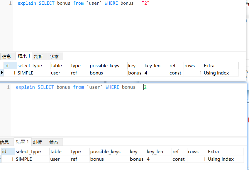Viewport: 249px width, 170px height.
Task: Click the rows column header in the lower grid
Action: (193, 152)
